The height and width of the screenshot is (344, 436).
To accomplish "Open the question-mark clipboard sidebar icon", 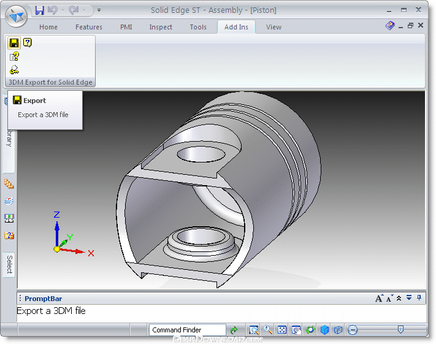I will point(9,236).
